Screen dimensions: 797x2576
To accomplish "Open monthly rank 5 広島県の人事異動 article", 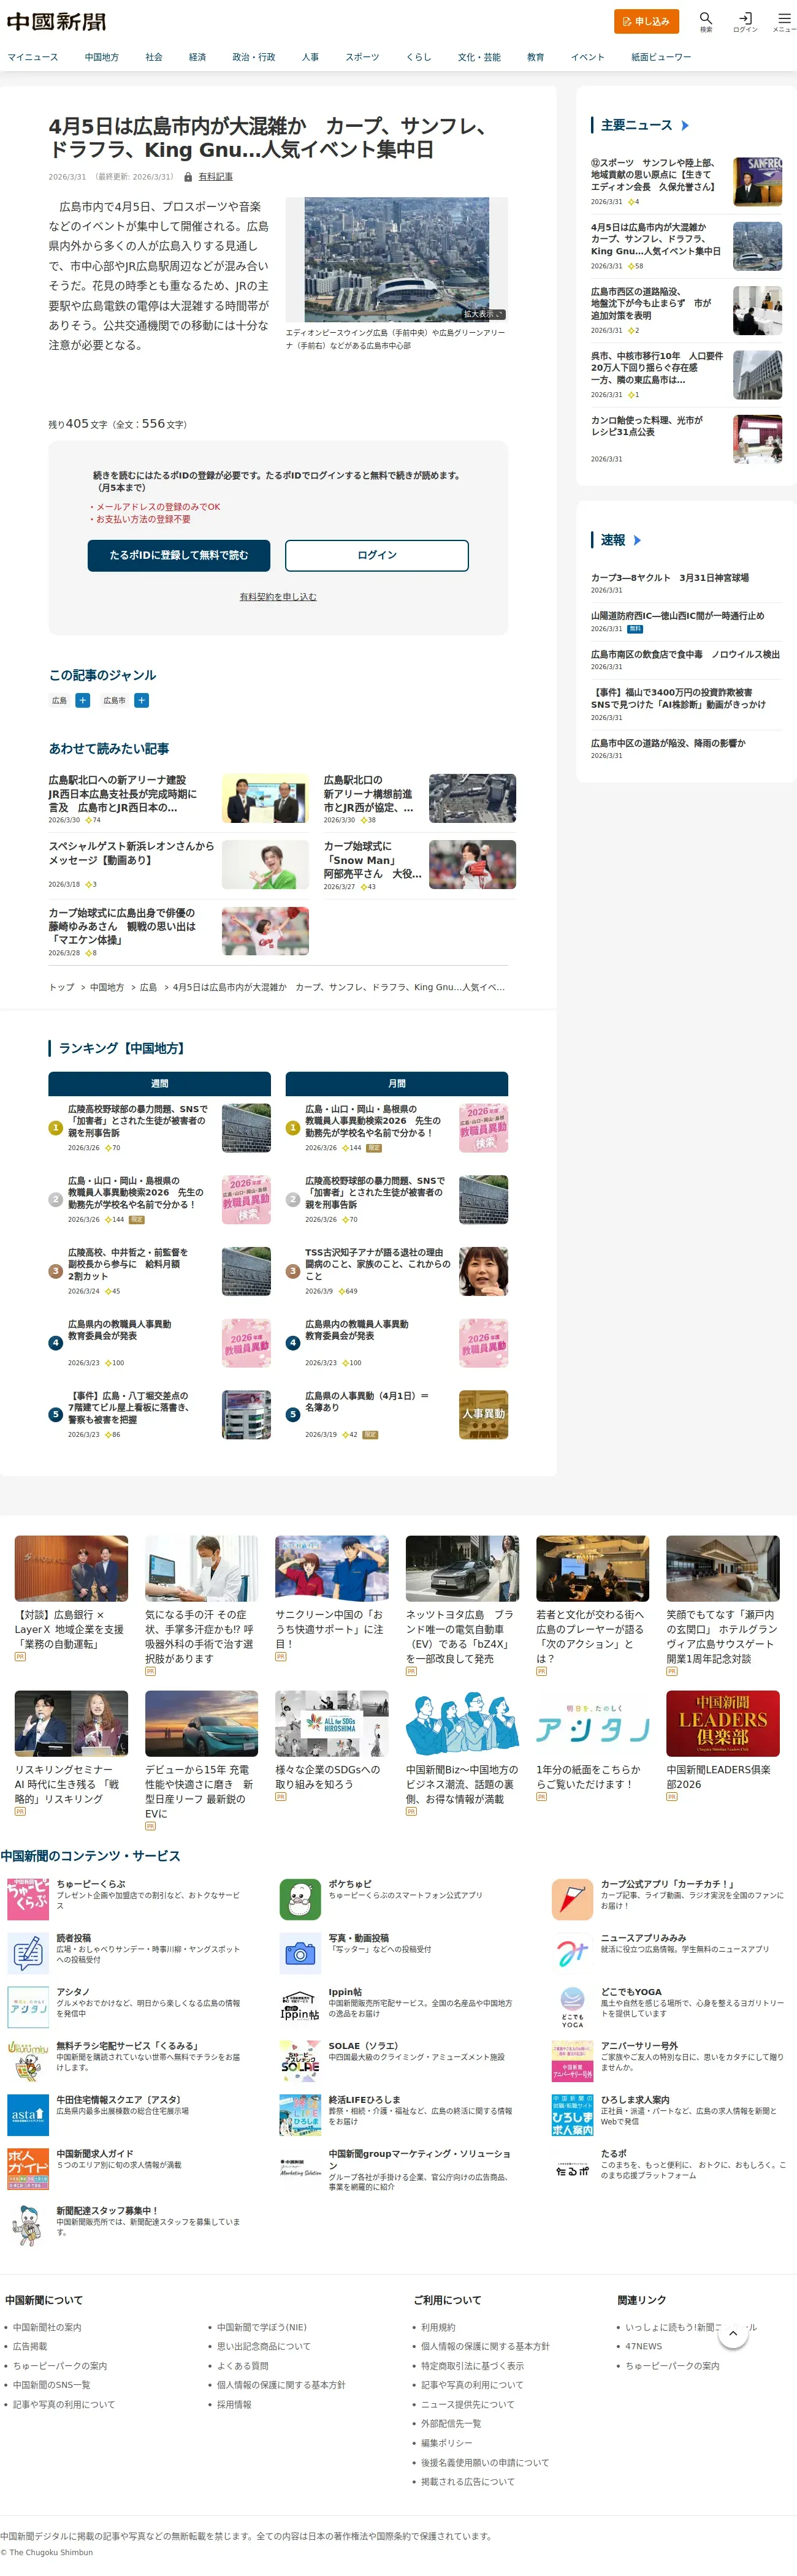I will click(368, 1401).
